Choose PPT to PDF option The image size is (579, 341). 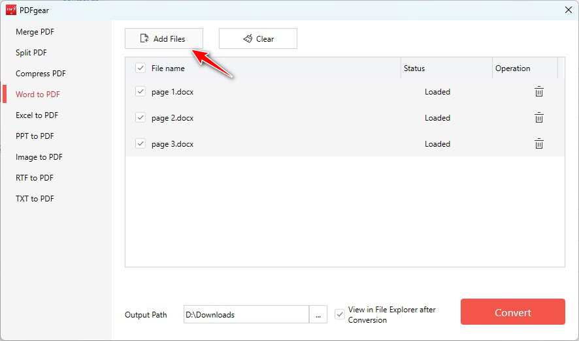tap(35, 136)
